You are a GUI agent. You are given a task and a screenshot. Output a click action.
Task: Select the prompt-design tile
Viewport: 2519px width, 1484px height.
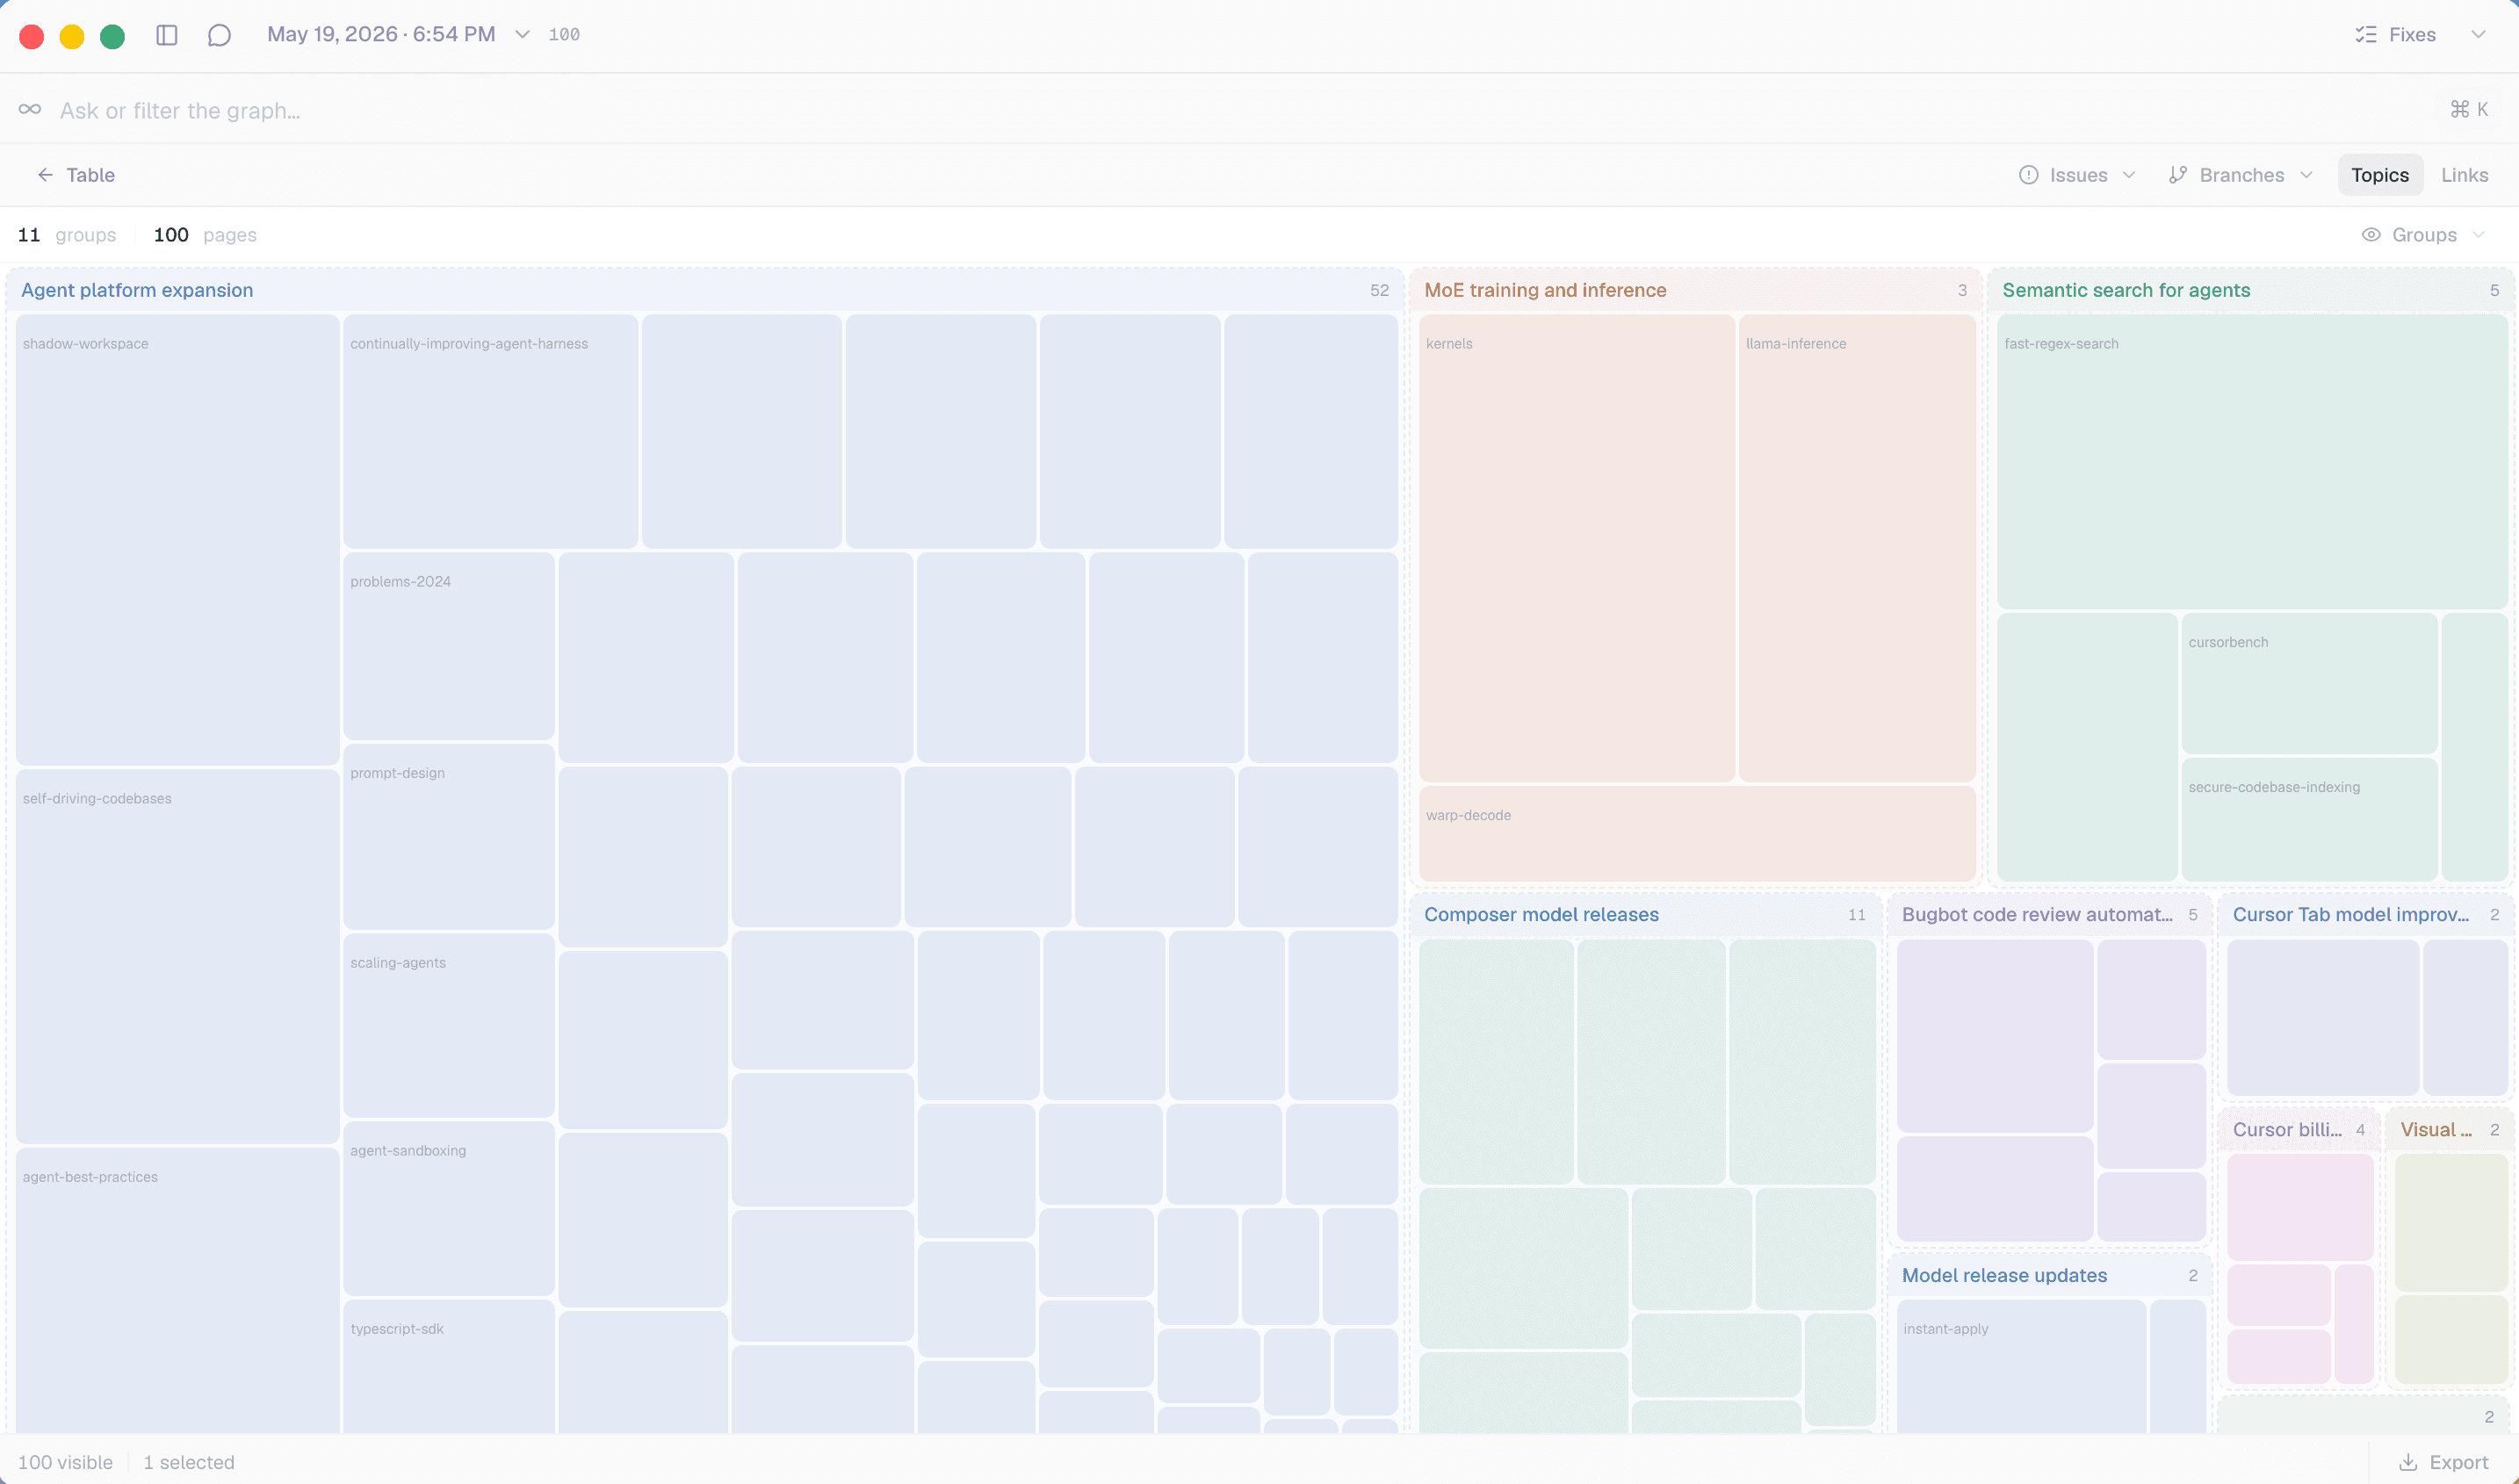tap(448, 836)
